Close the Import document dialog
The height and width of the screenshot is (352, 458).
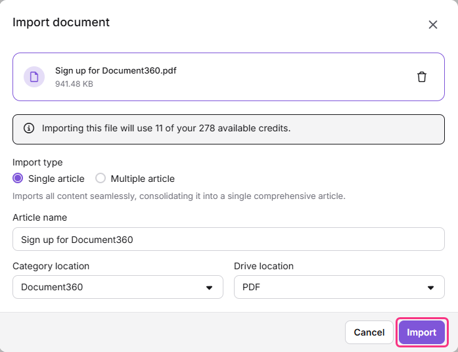click(x=432, y=24)
